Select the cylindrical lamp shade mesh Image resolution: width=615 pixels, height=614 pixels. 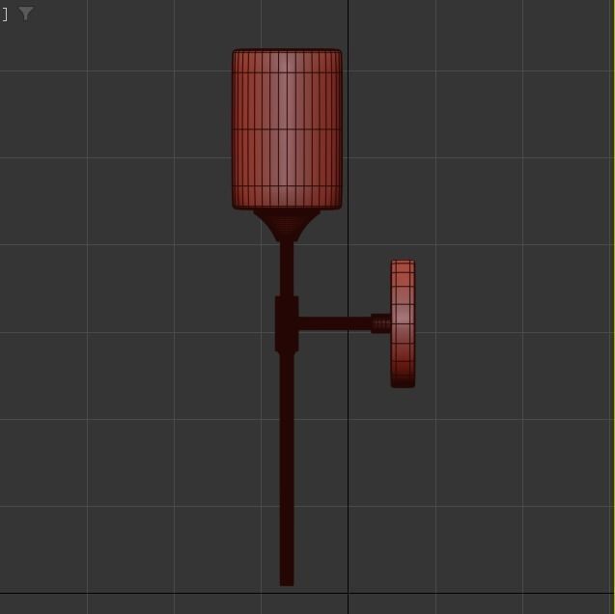(x=287, y=129)
